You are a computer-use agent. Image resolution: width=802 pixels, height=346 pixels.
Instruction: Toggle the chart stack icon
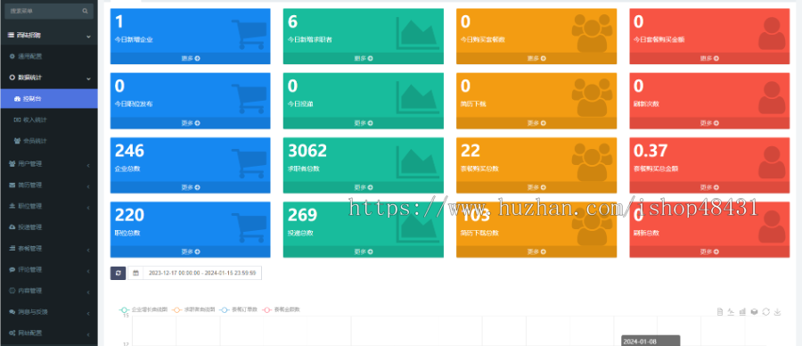tap(754, 312)
